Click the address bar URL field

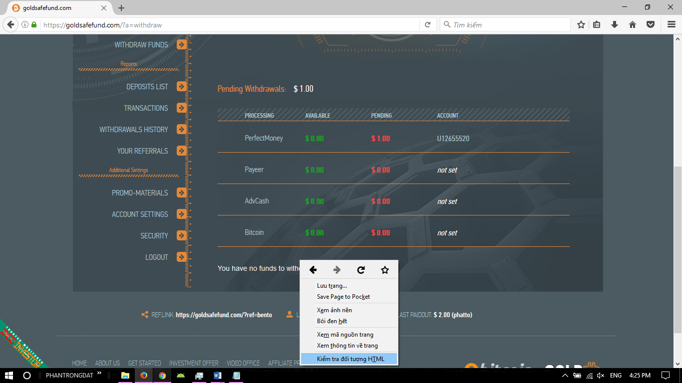coord(230,24)
